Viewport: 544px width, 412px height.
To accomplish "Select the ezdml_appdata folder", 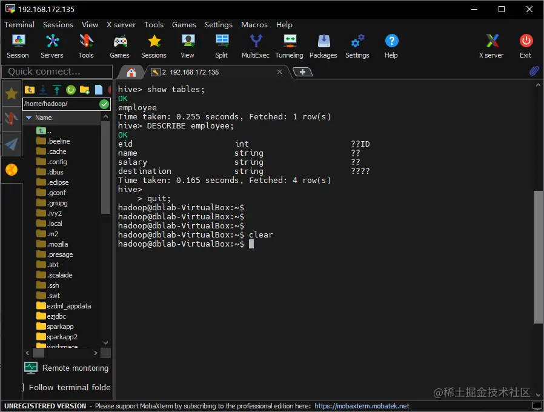I will point(64,306).
